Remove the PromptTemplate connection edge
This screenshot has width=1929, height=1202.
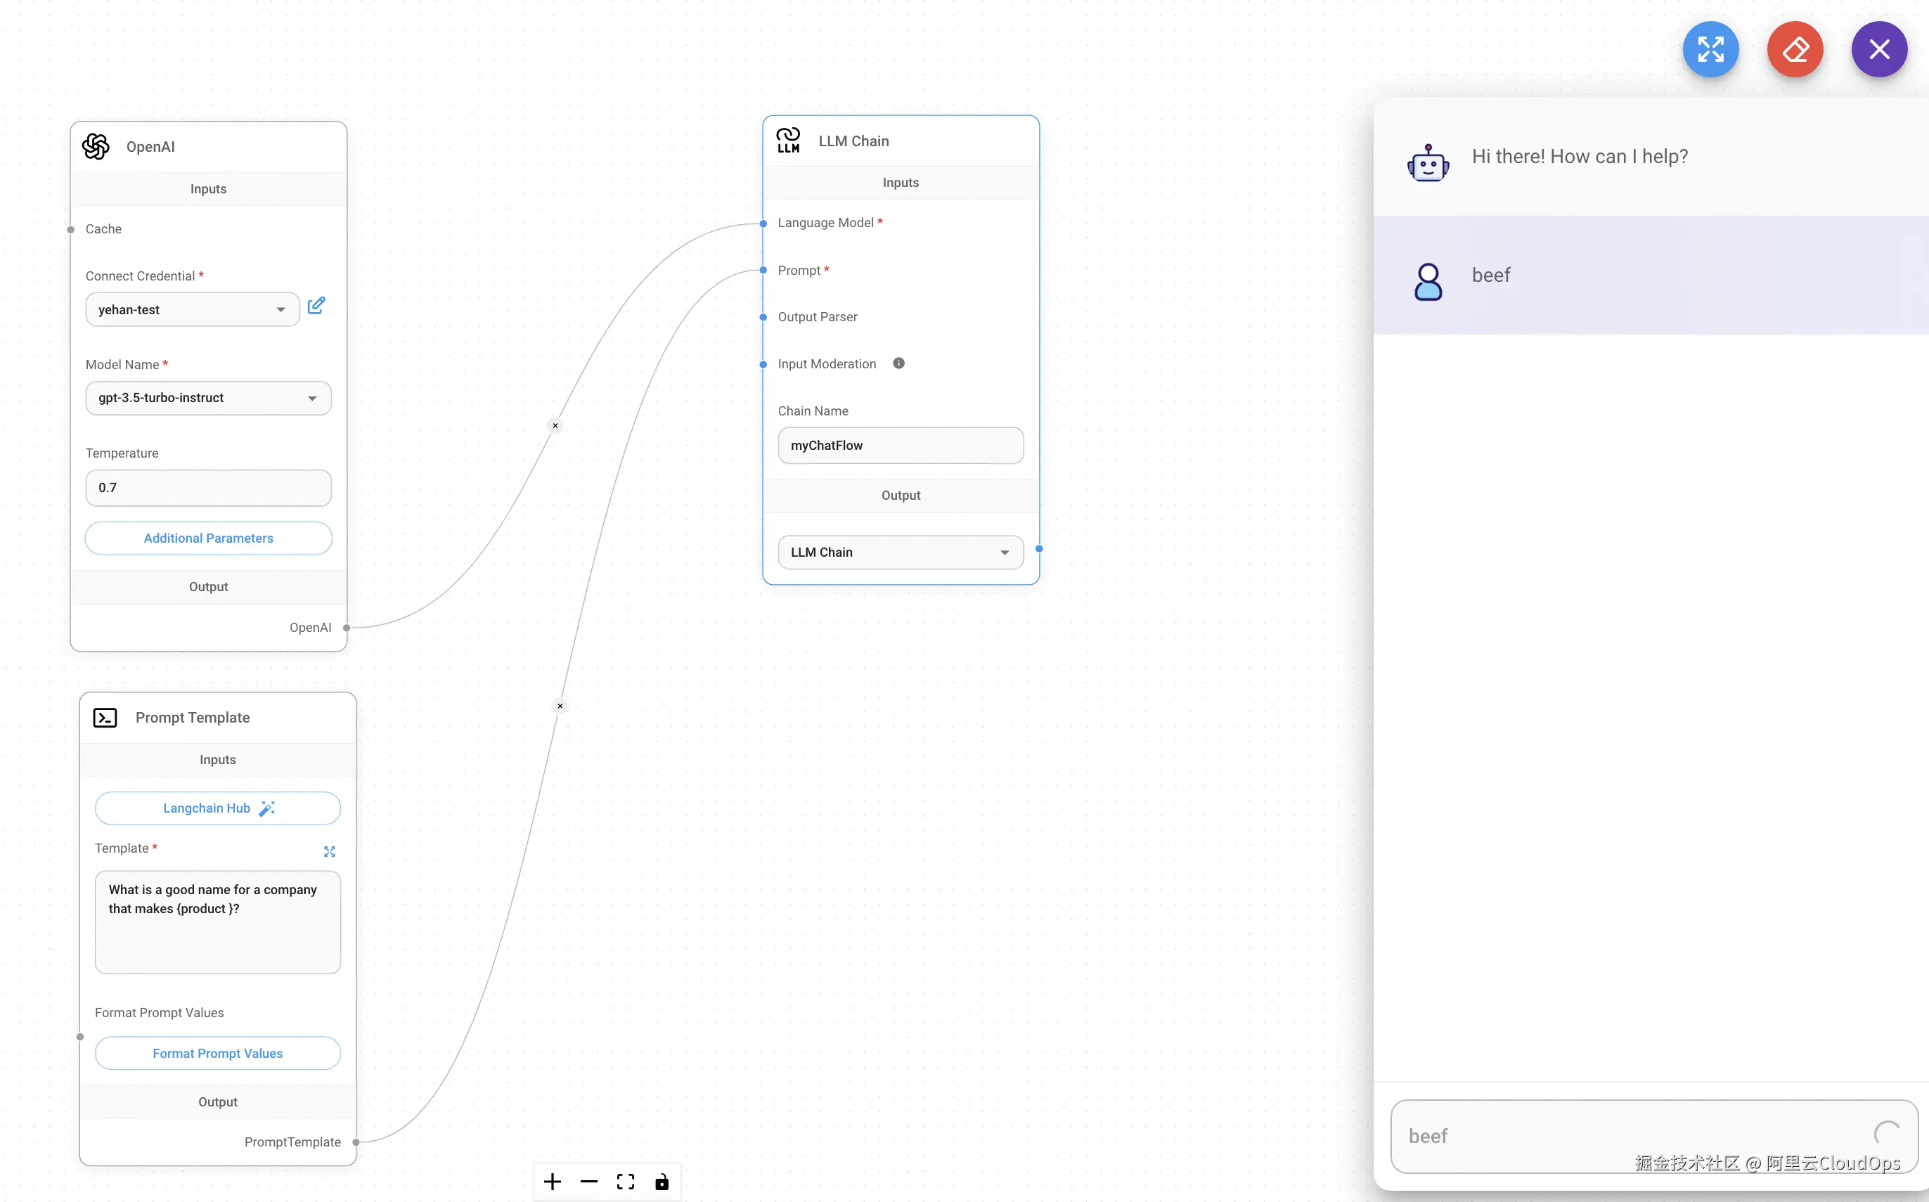560,706
